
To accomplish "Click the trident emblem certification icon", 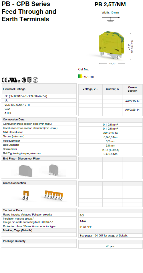I will tap(29, 80).
